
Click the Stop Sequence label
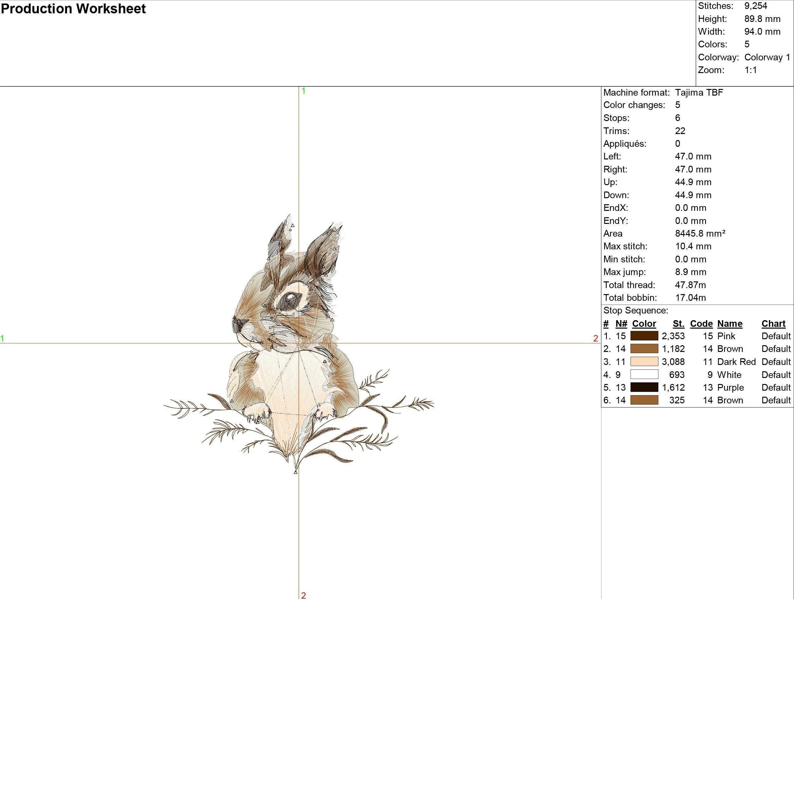(x=636, y=310)
